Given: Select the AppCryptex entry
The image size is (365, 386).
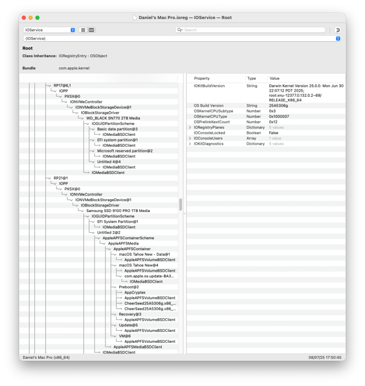Looking at the screenshot, I should (x=135, y=293).
